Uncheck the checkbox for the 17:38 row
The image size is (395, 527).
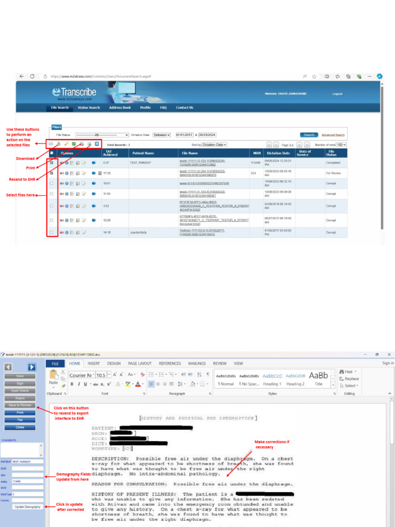point(51,173)
